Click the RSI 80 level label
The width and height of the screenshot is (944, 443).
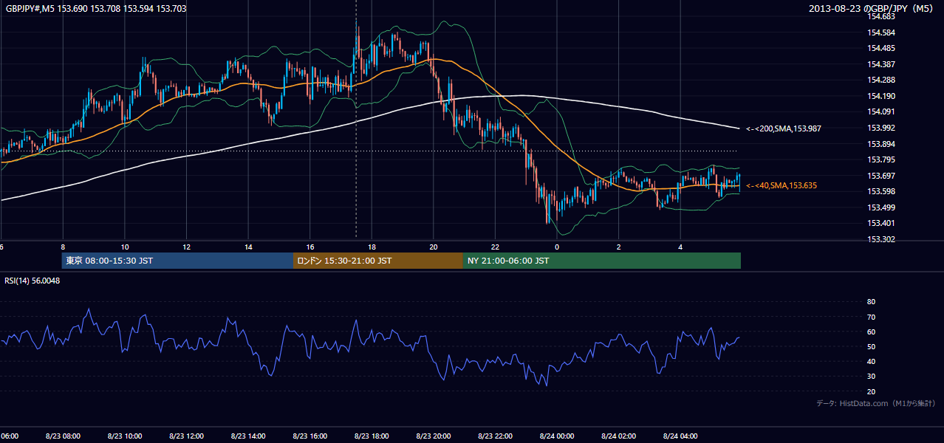[x=871, y=302]
